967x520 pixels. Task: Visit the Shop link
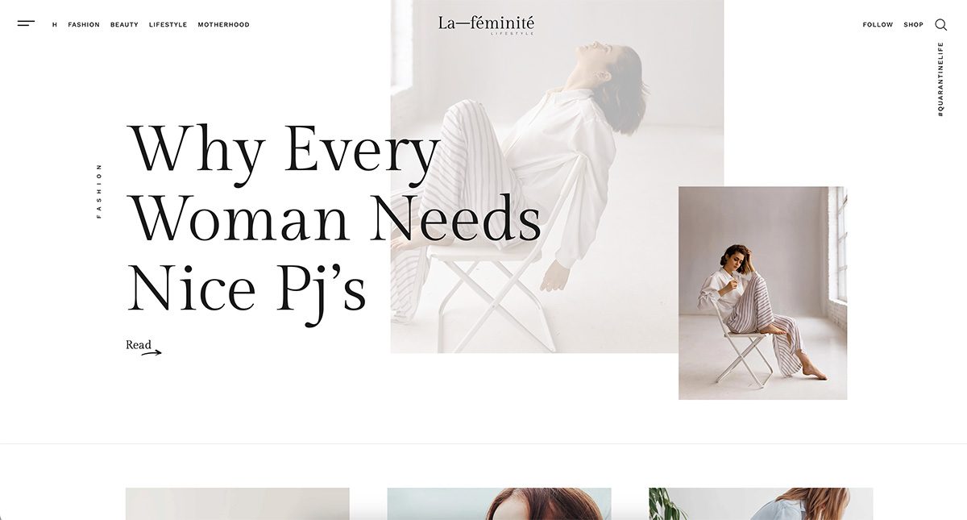point(913,25)
